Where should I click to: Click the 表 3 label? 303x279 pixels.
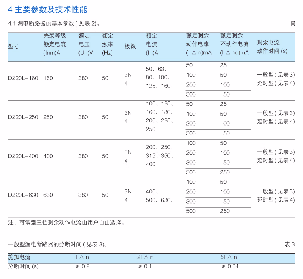coord(289,244)
